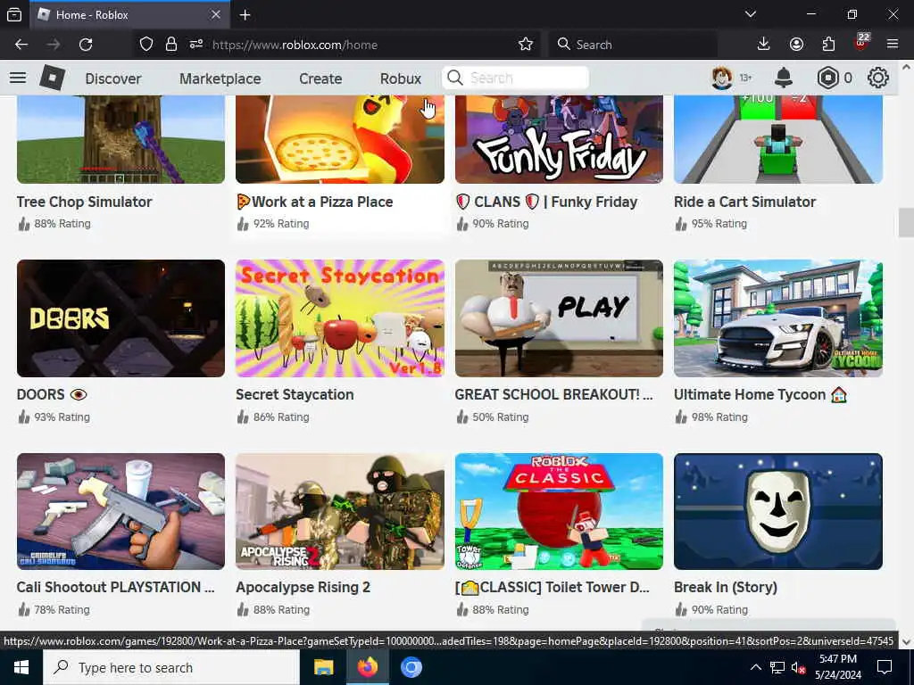Open the Robux balance icon
Viewport: 914px width, 685px height.
tap(827, 78)
